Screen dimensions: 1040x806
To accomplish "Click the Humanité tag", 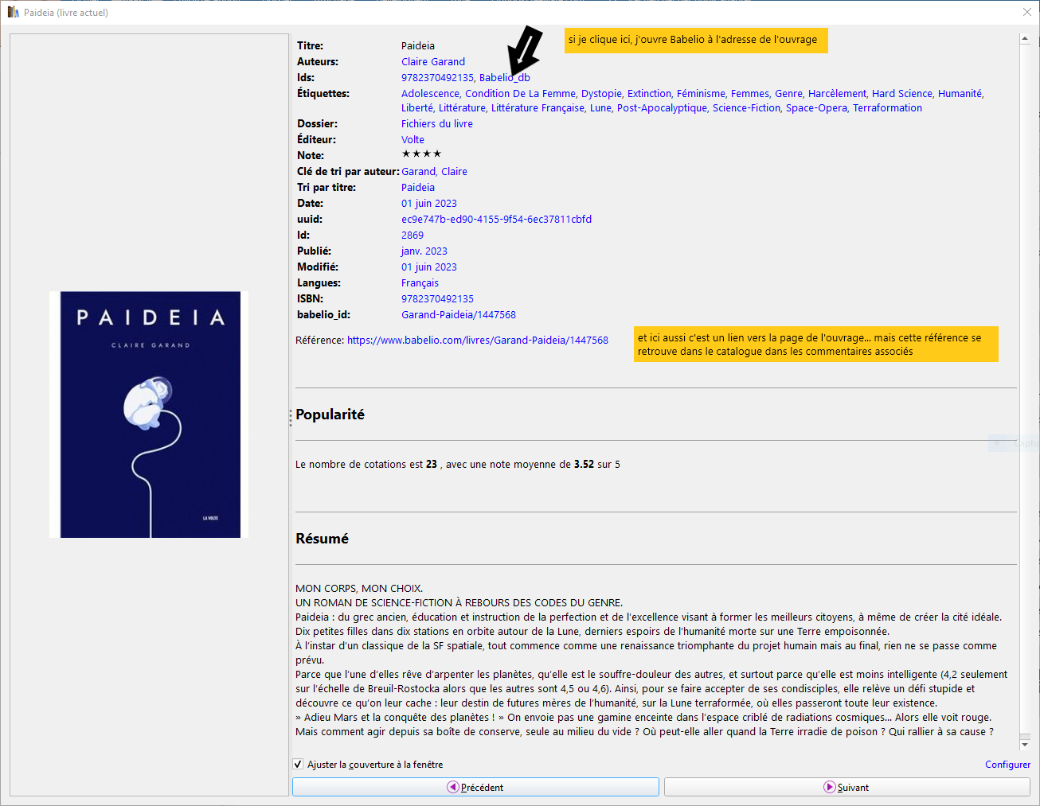I will click(x=960, y=93).
